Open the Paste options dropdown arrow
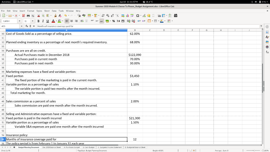 (x=51, y=16)
